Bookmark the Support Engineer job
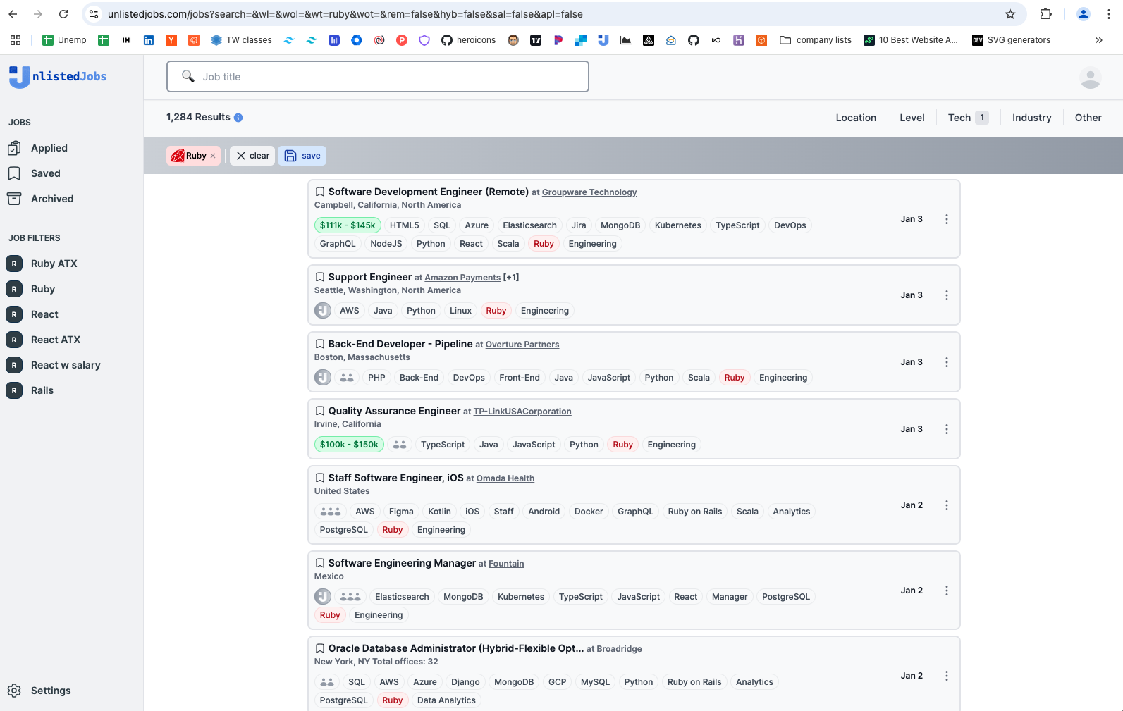The height and width of the screenshot is (711, 1123). pyautogui.click(x=320, y=277)
